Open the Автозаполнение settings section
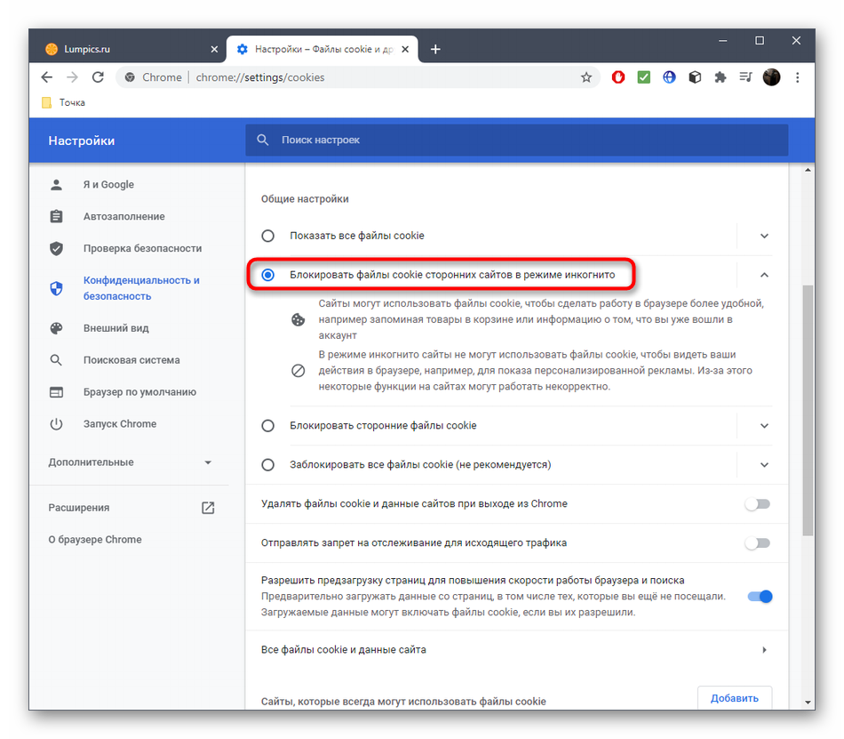Image resolution: width=844 pixels, height=739 pixels. click(124, 216)
